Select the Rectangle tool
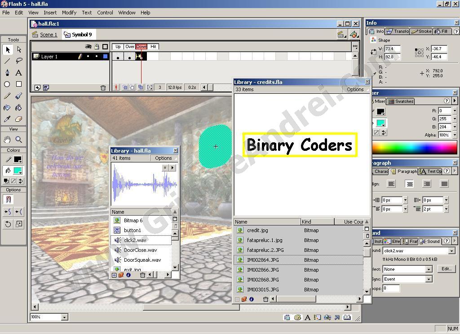Image resolution: width=460 pixels, height=334 pixels. click(x=19, y=84)
